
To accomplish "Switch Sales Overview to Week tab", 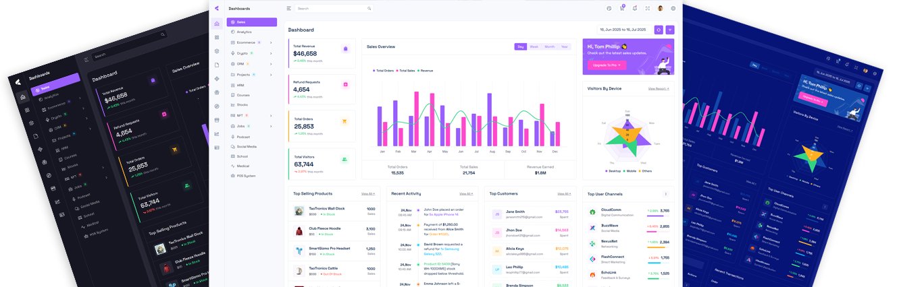I will [534, 47].
